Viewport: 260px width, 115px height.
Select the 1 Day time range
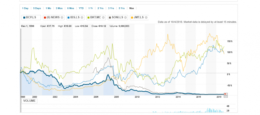[x=25, y=8]
